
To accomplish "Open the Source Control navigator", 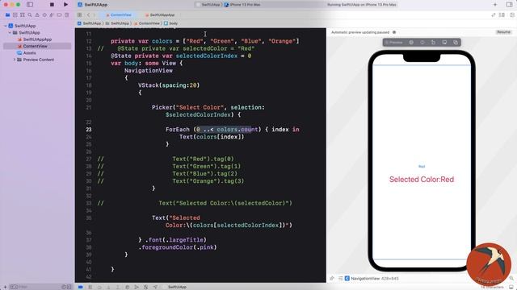I will point(15,14).
